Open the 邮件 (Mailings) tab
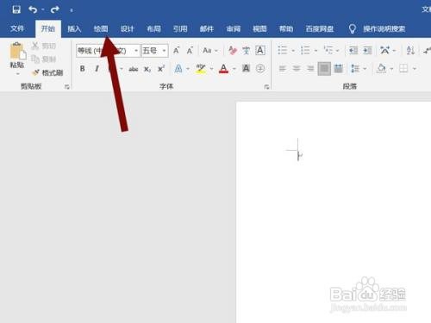431x323 pixels. [x=207, y=28]
